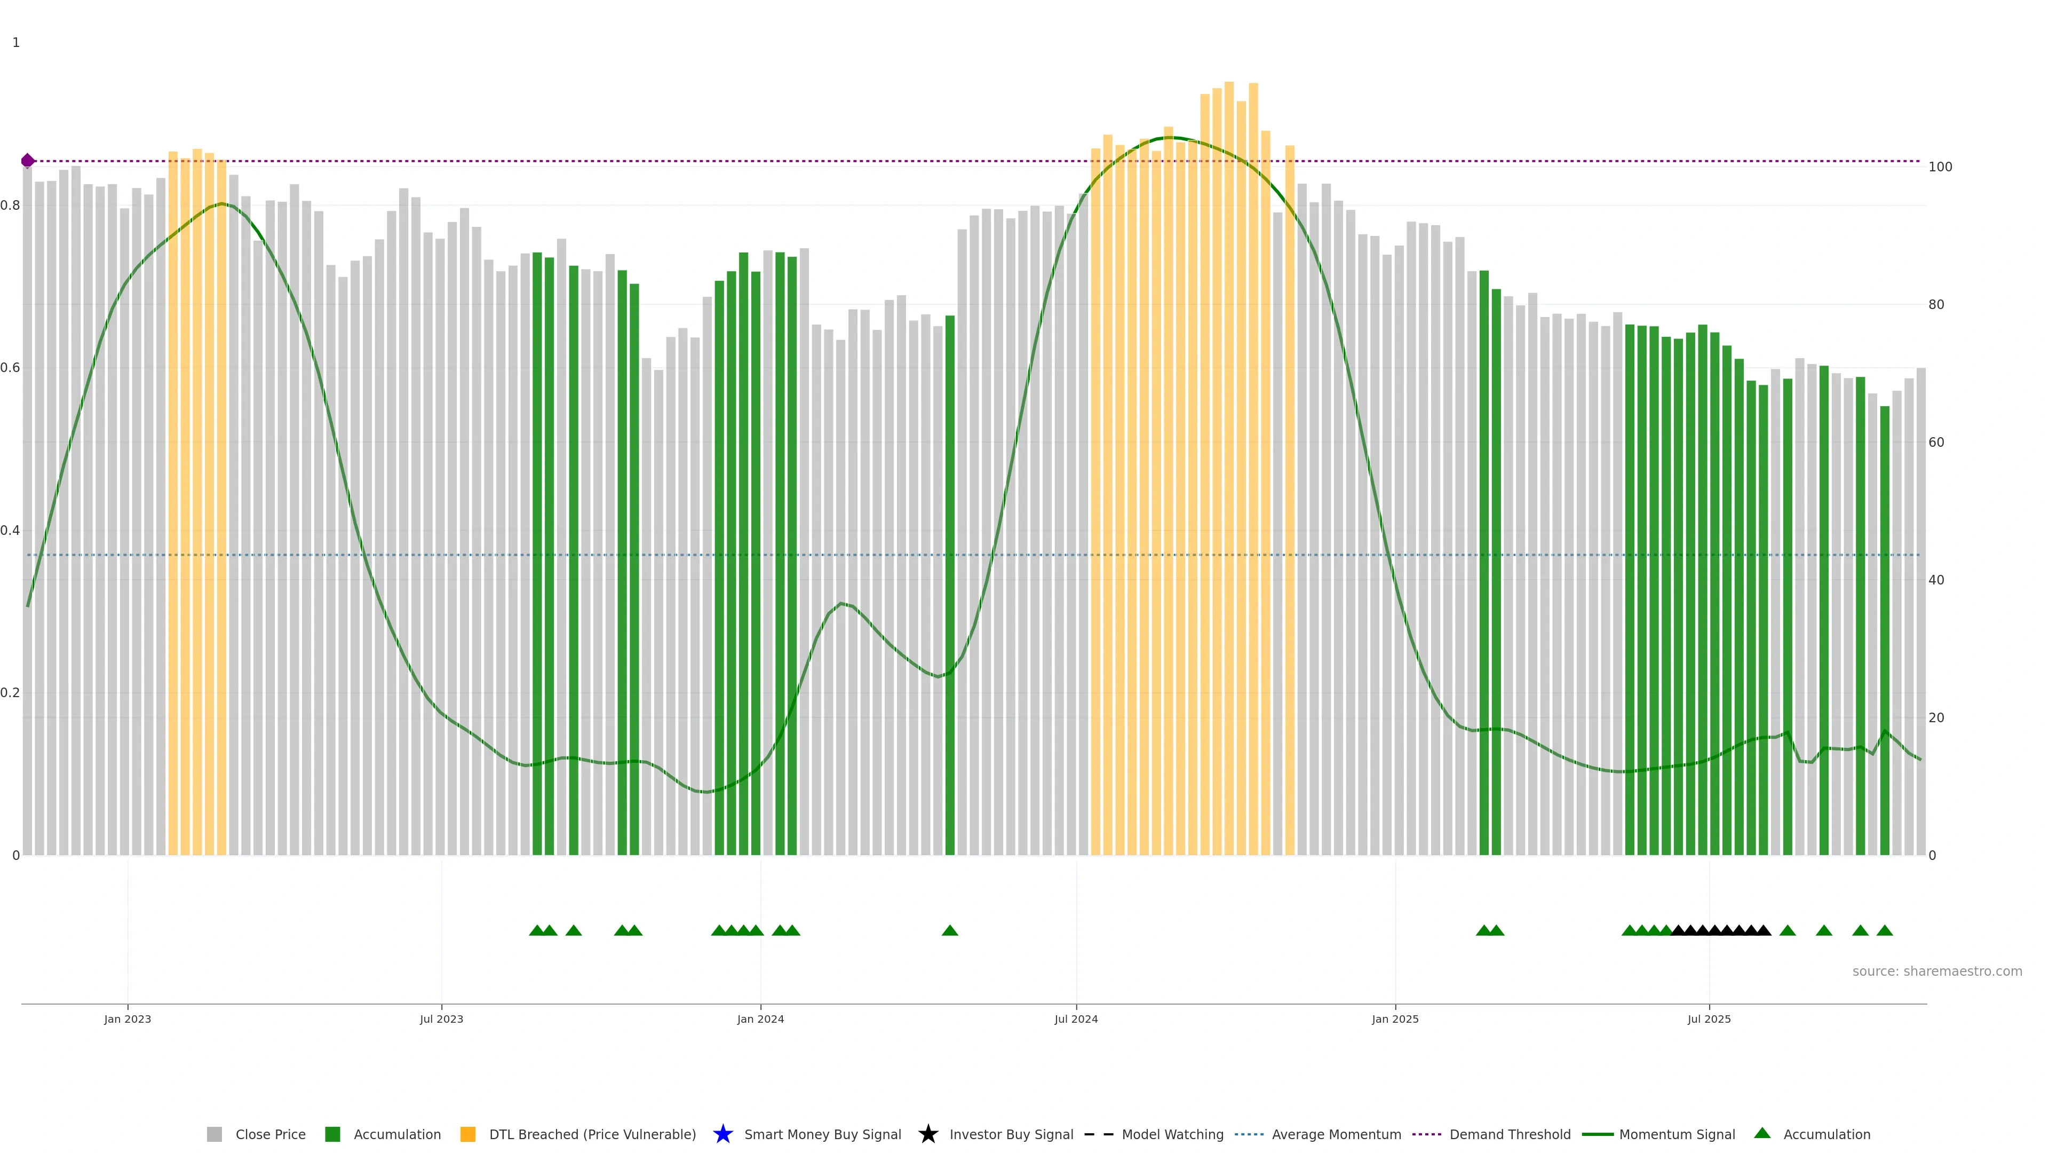Toggle the Investor Buy Signal legend label

click(1011, 1134)
